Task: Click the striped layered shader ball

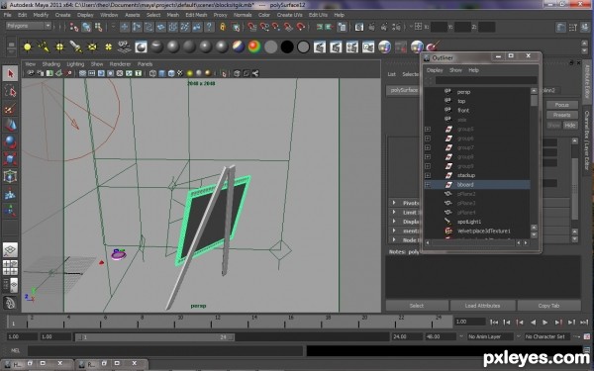Action: click(x=239, y=46)
